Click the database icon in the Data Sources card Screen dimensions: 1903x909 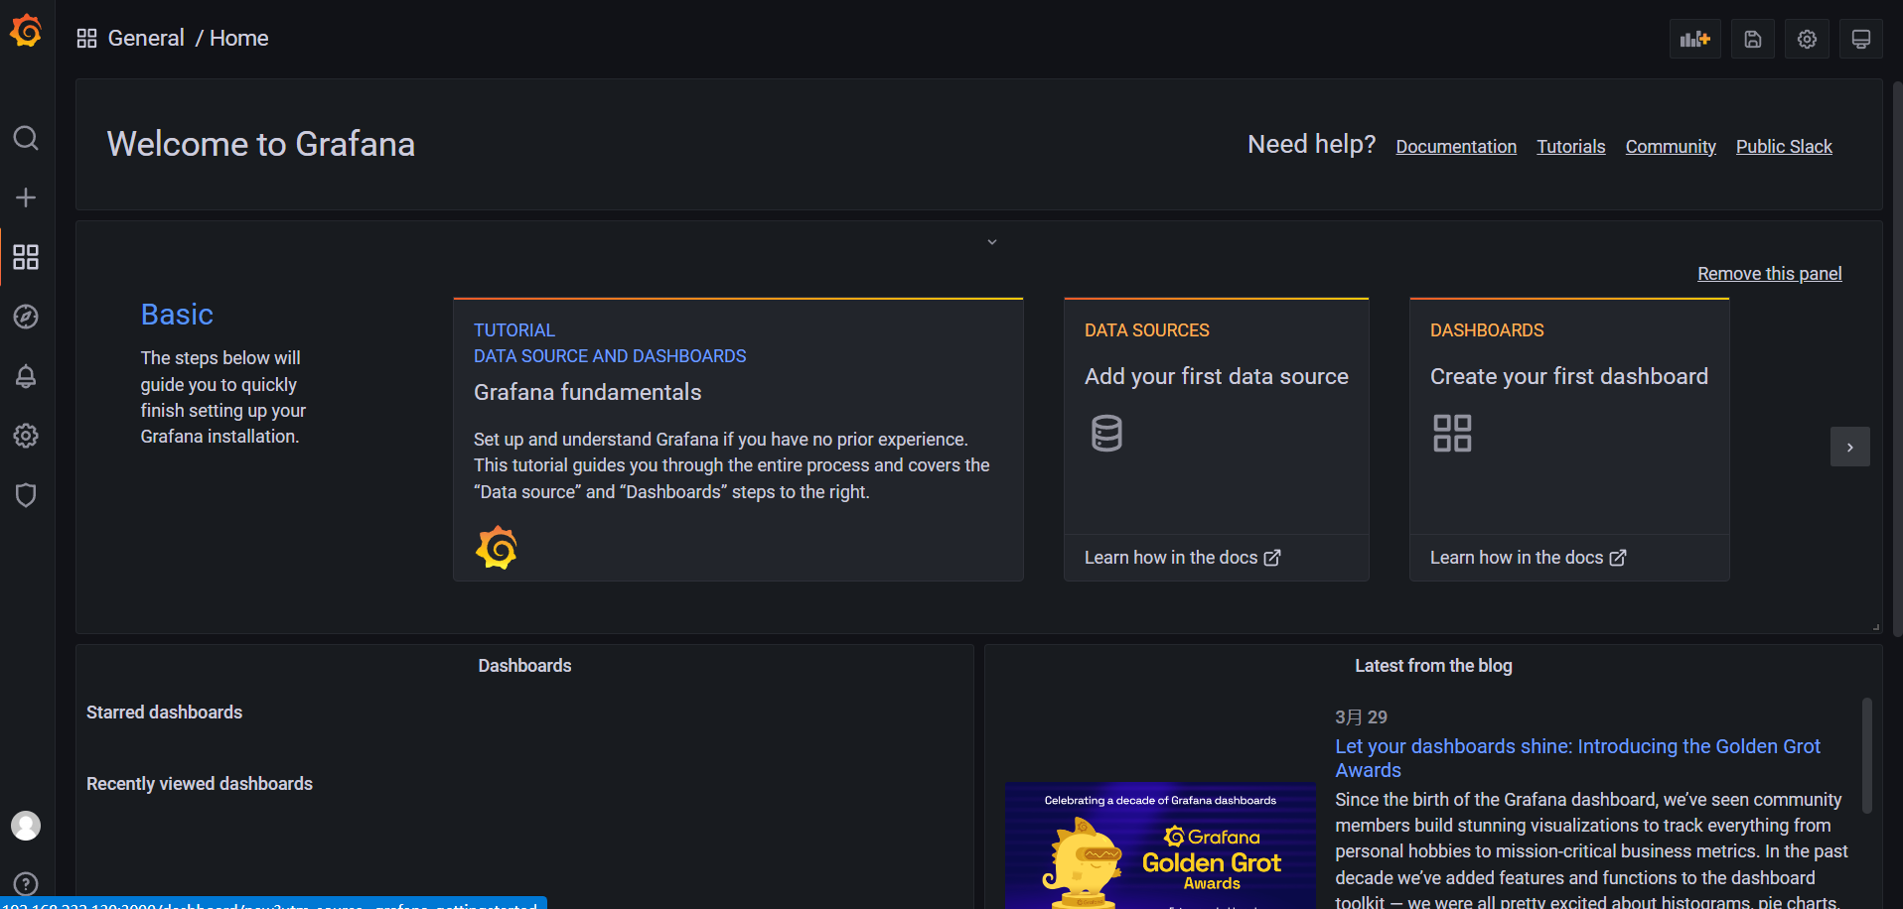coord(1106,434)
